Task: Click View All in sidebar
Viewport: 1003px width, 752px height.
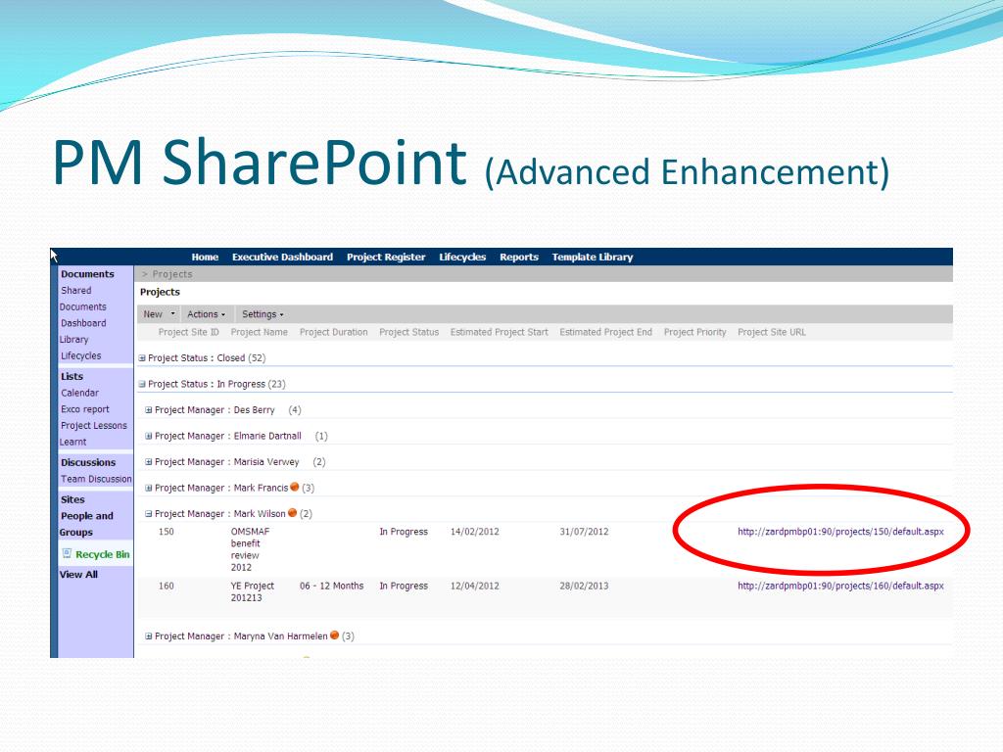Action: 78,574
